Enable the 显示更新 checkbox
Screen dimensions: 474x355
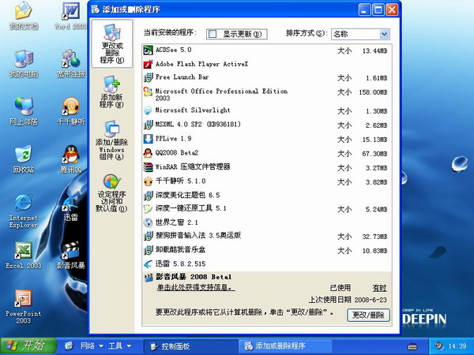coord(213,34)
